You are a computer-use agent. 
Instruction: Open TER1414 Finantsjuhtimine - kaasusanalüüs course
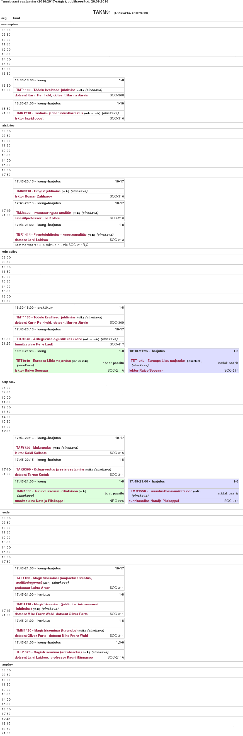[51, 235]
